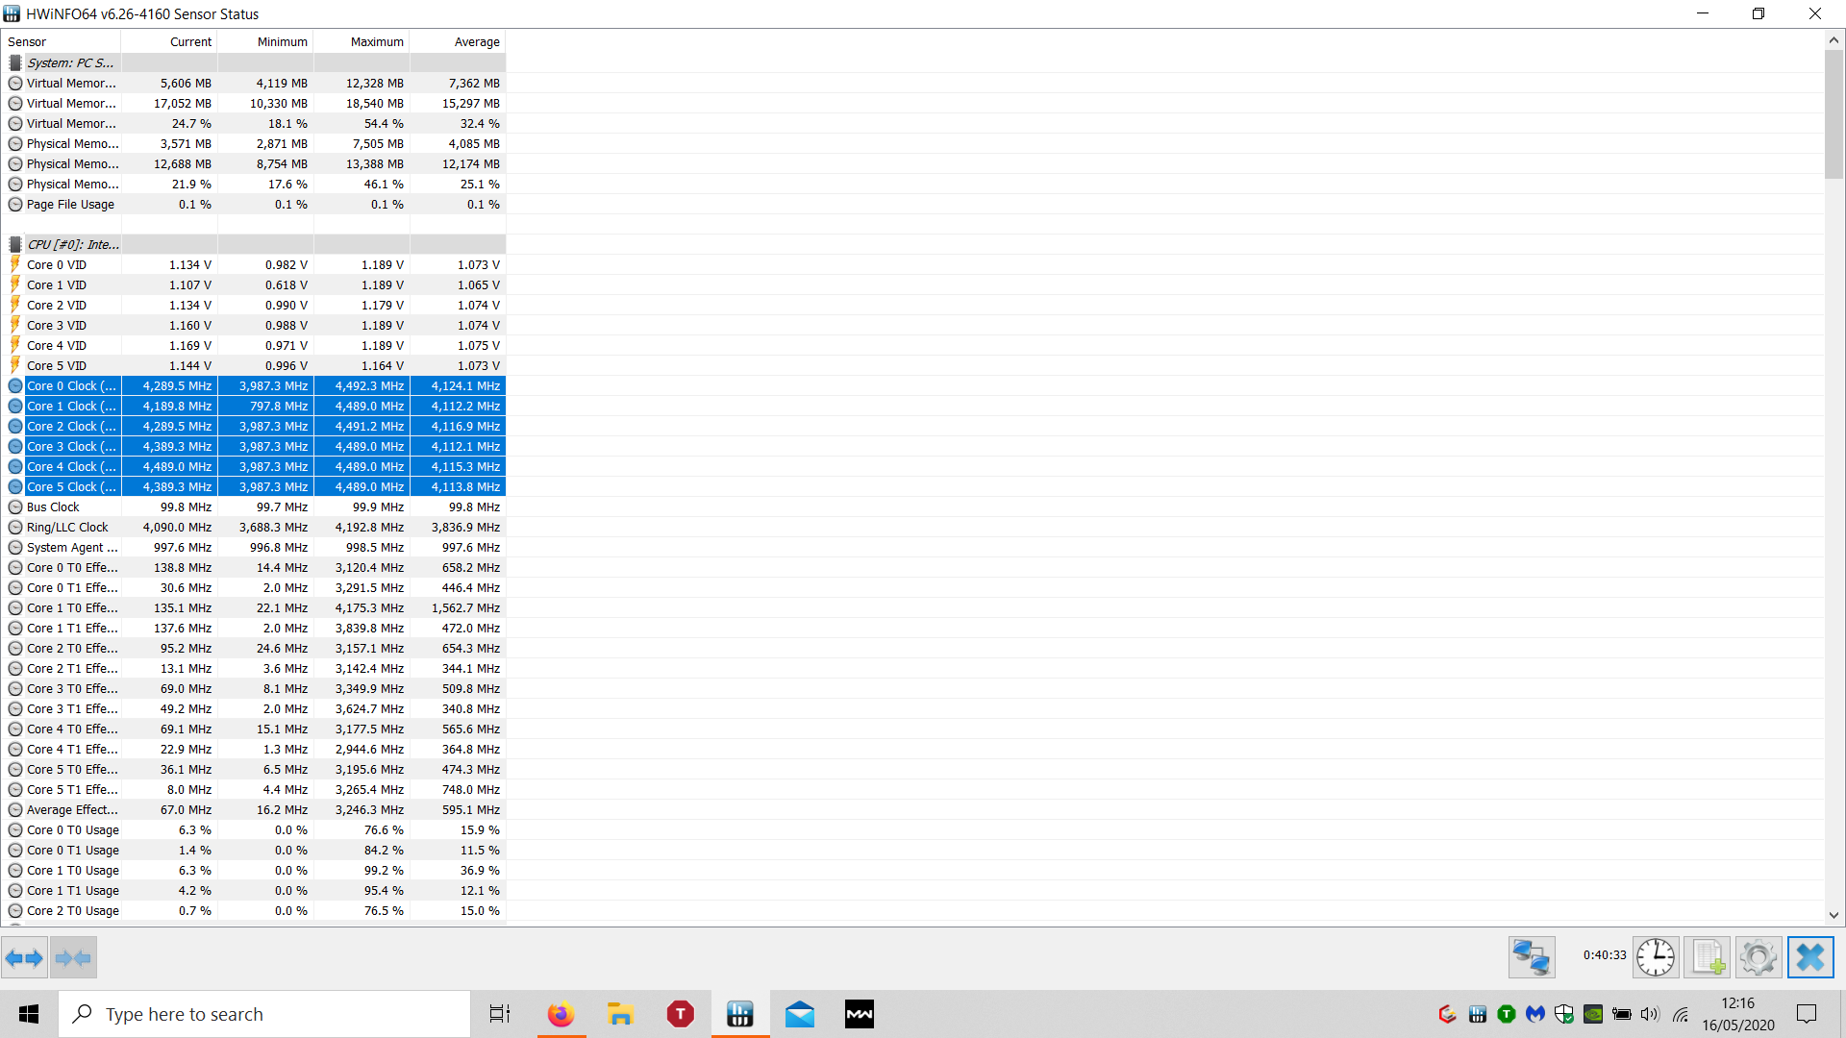This screenshot has width=1846, height=1038.
Task: Click the Sensor column header
Action: 62,41
